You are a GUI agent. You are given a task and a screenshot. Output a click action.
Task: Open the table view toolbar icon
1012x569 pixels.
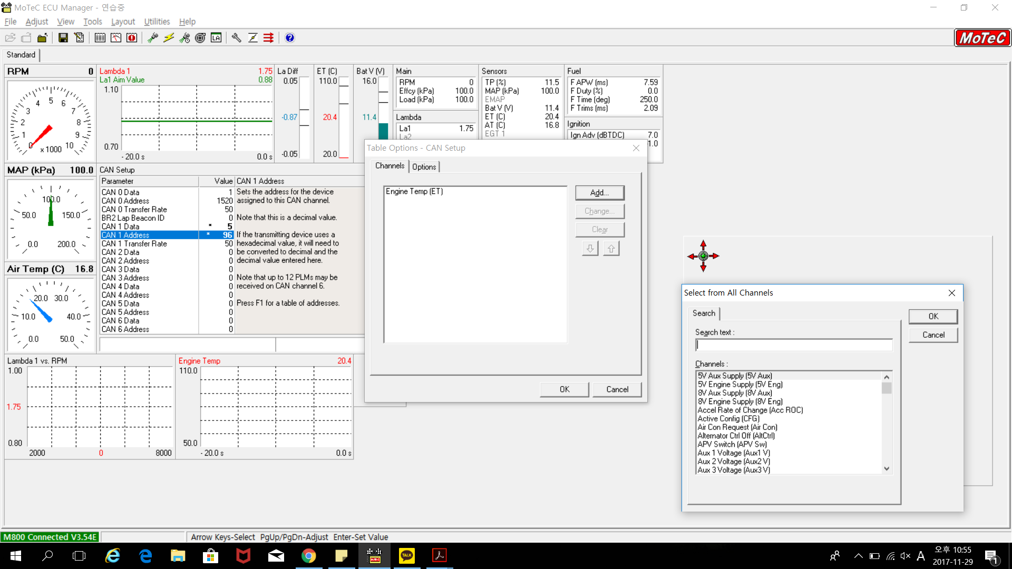pos(100,38)
